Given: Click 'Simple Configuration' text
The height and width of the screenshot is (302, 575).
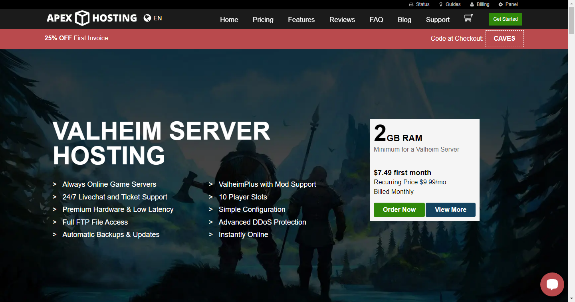Looking at the screenshot, I should pos(252,209).
